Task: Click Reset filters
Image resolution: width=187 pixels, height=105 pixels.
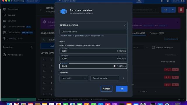Action: pos(171,55)
